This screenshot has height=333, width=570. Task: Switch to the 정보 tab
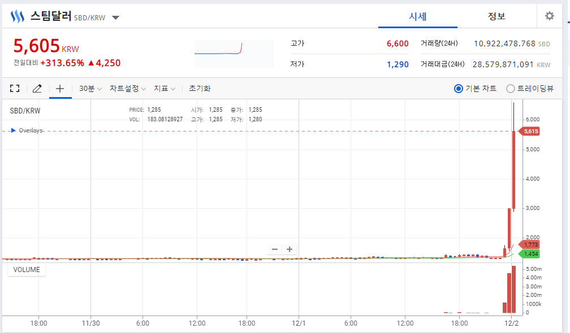[x=496, y=16]
